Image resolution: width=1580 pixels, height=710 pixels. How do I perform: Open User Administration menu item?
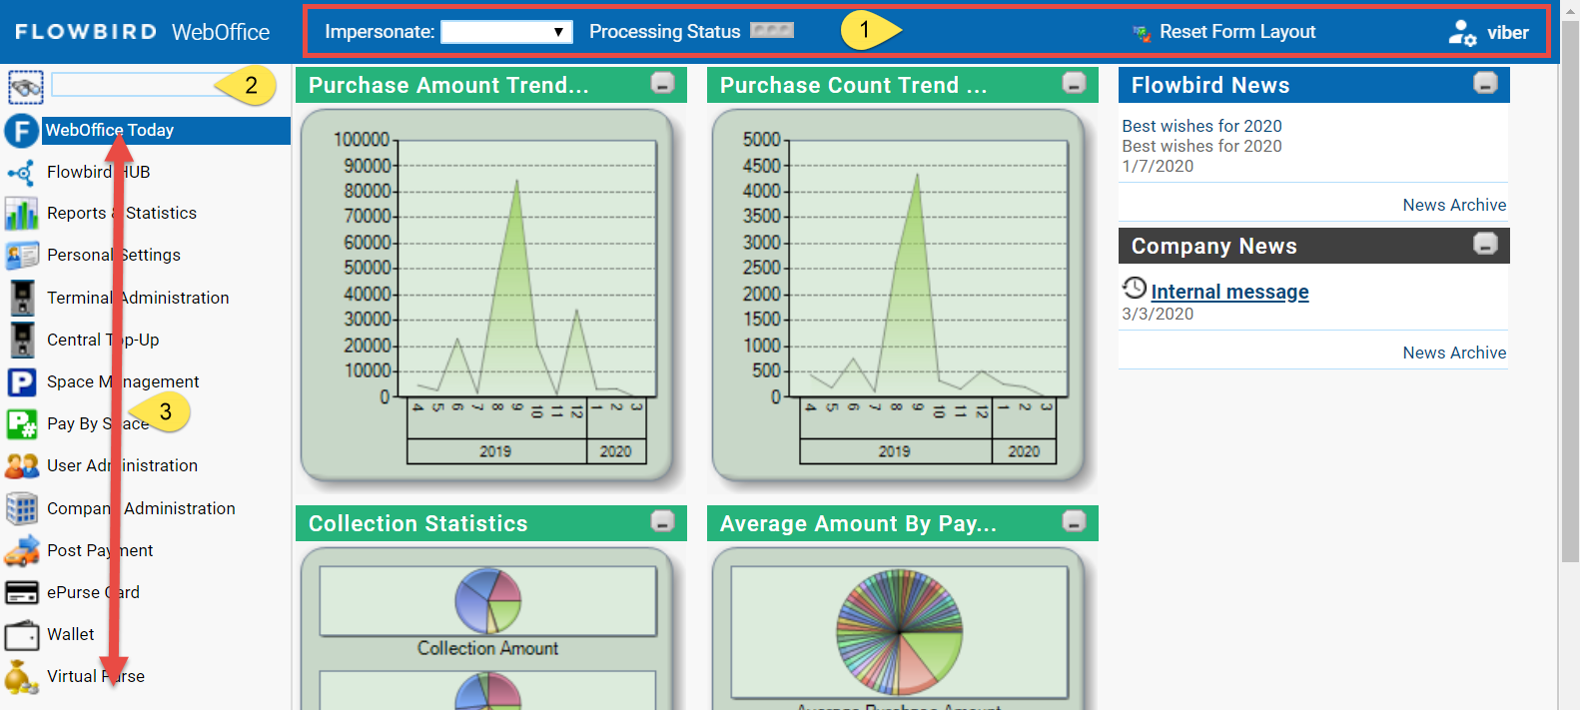[123, 466]
